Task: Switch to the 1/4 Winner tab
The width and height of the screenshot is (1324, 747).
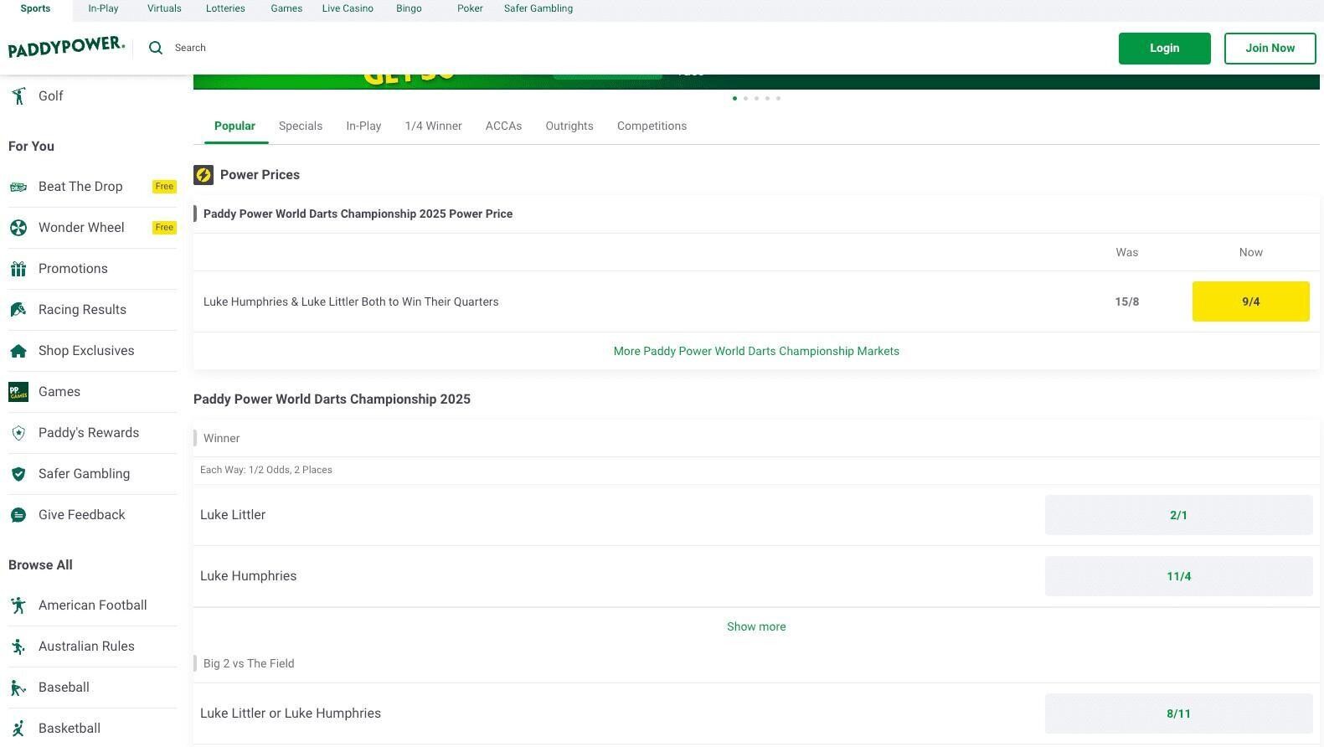Action: point(433,126)
